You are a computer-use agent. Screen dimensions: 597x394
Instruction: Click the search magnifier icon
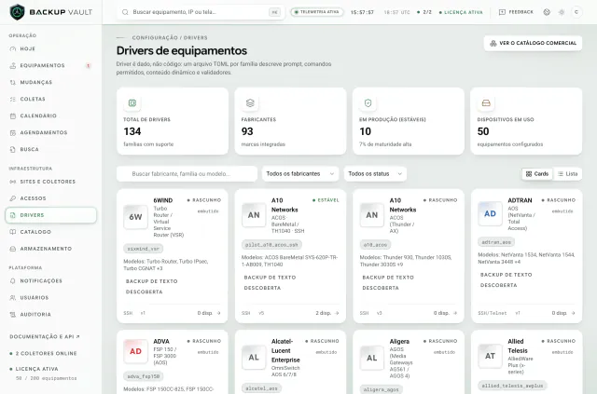(125, 12)
